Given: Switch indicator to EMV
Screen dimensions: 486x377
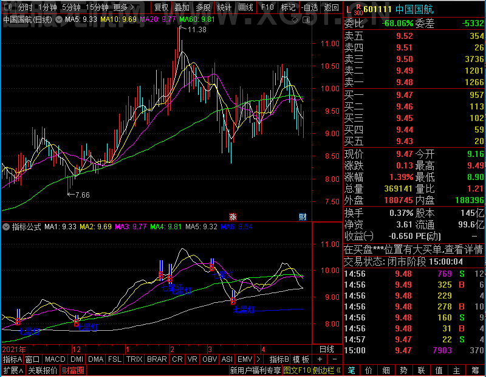Looking at the screenshot, I should point(245,359).
